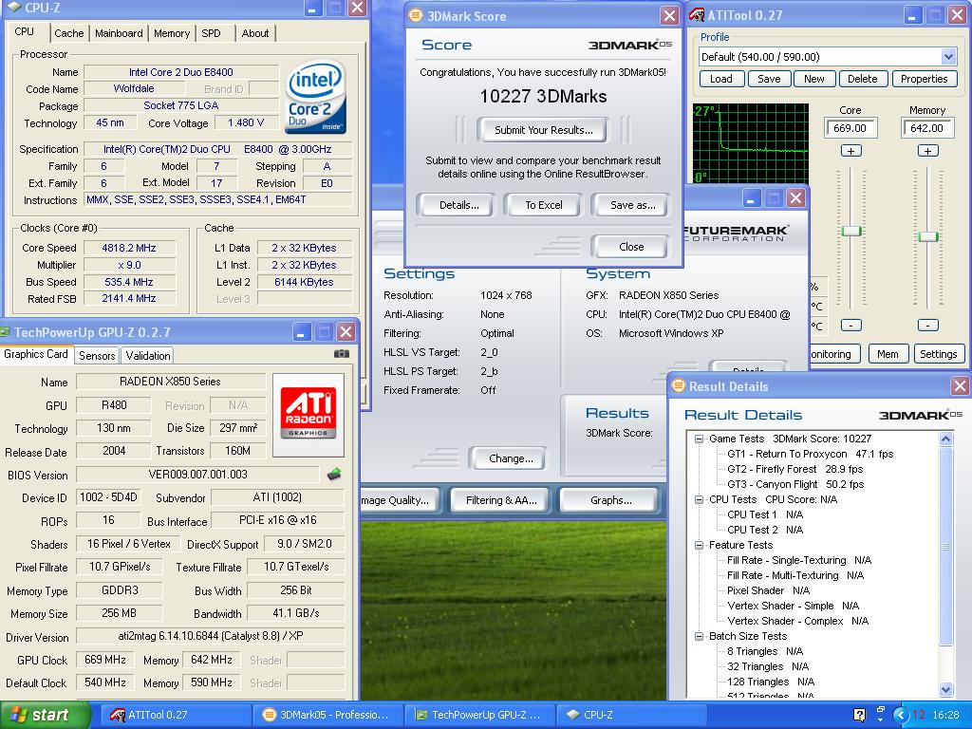Open the Mainboard tab in CPU-Z

pos(119,33)
